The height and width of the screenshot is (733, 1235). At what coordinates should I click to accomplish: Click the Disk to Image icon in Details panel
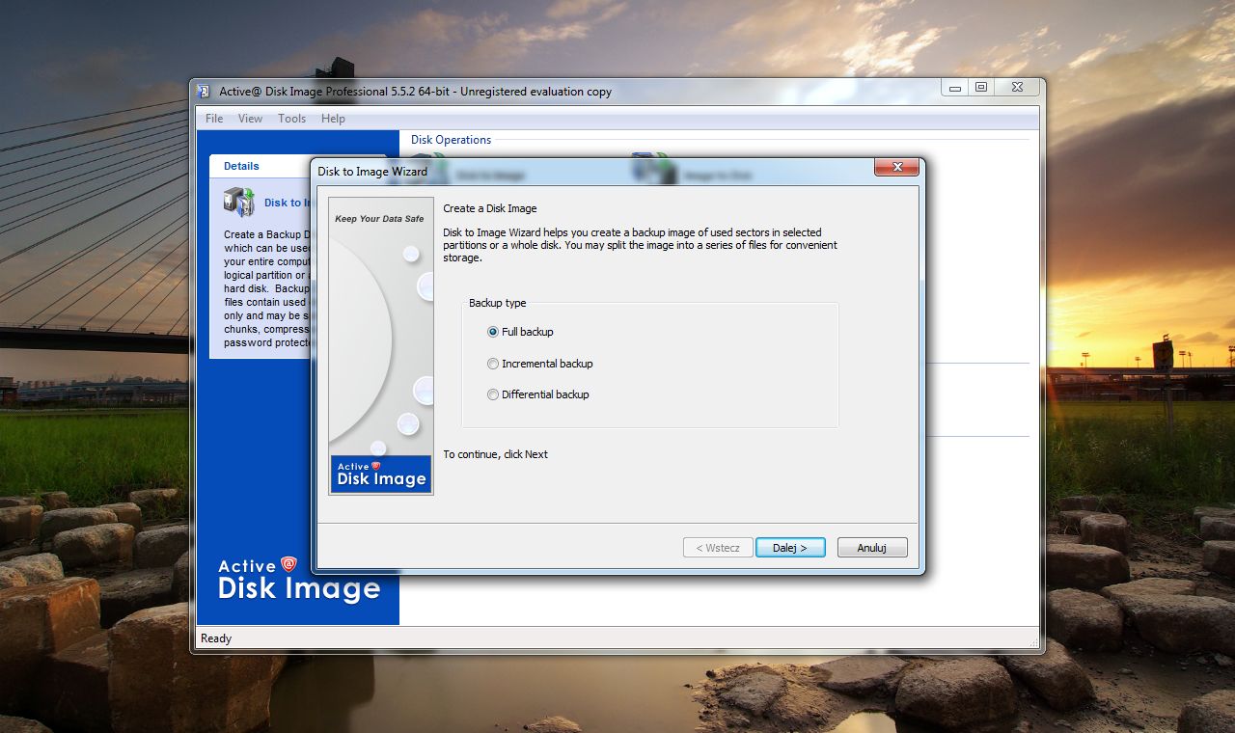[238, 202]
